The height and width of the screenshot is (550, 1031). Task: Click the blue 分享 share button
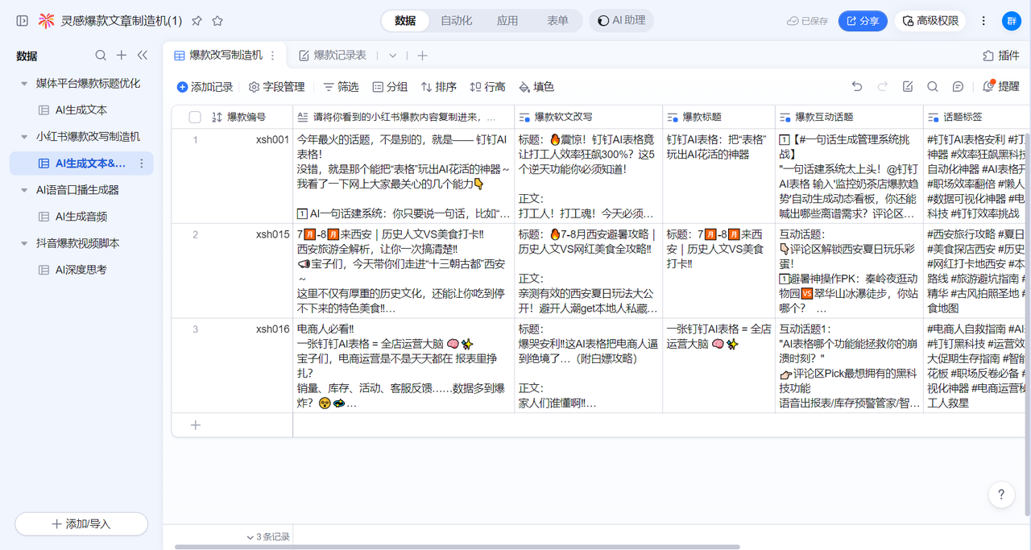coord(862,21)
